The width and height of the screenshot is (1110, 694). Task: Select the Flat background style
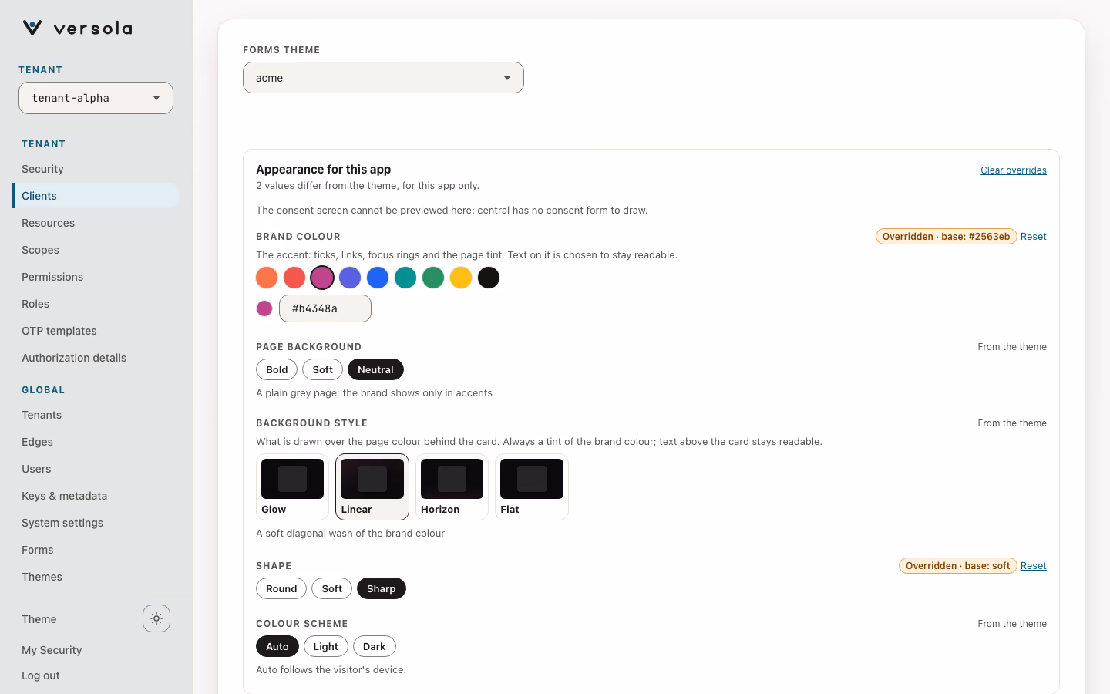[532, 487]
